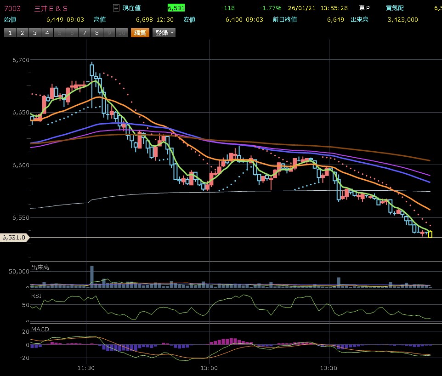Screen dimensions: 442x376
Task: Select the 6,531.0 price marker on axis
Action: [14, 238]
